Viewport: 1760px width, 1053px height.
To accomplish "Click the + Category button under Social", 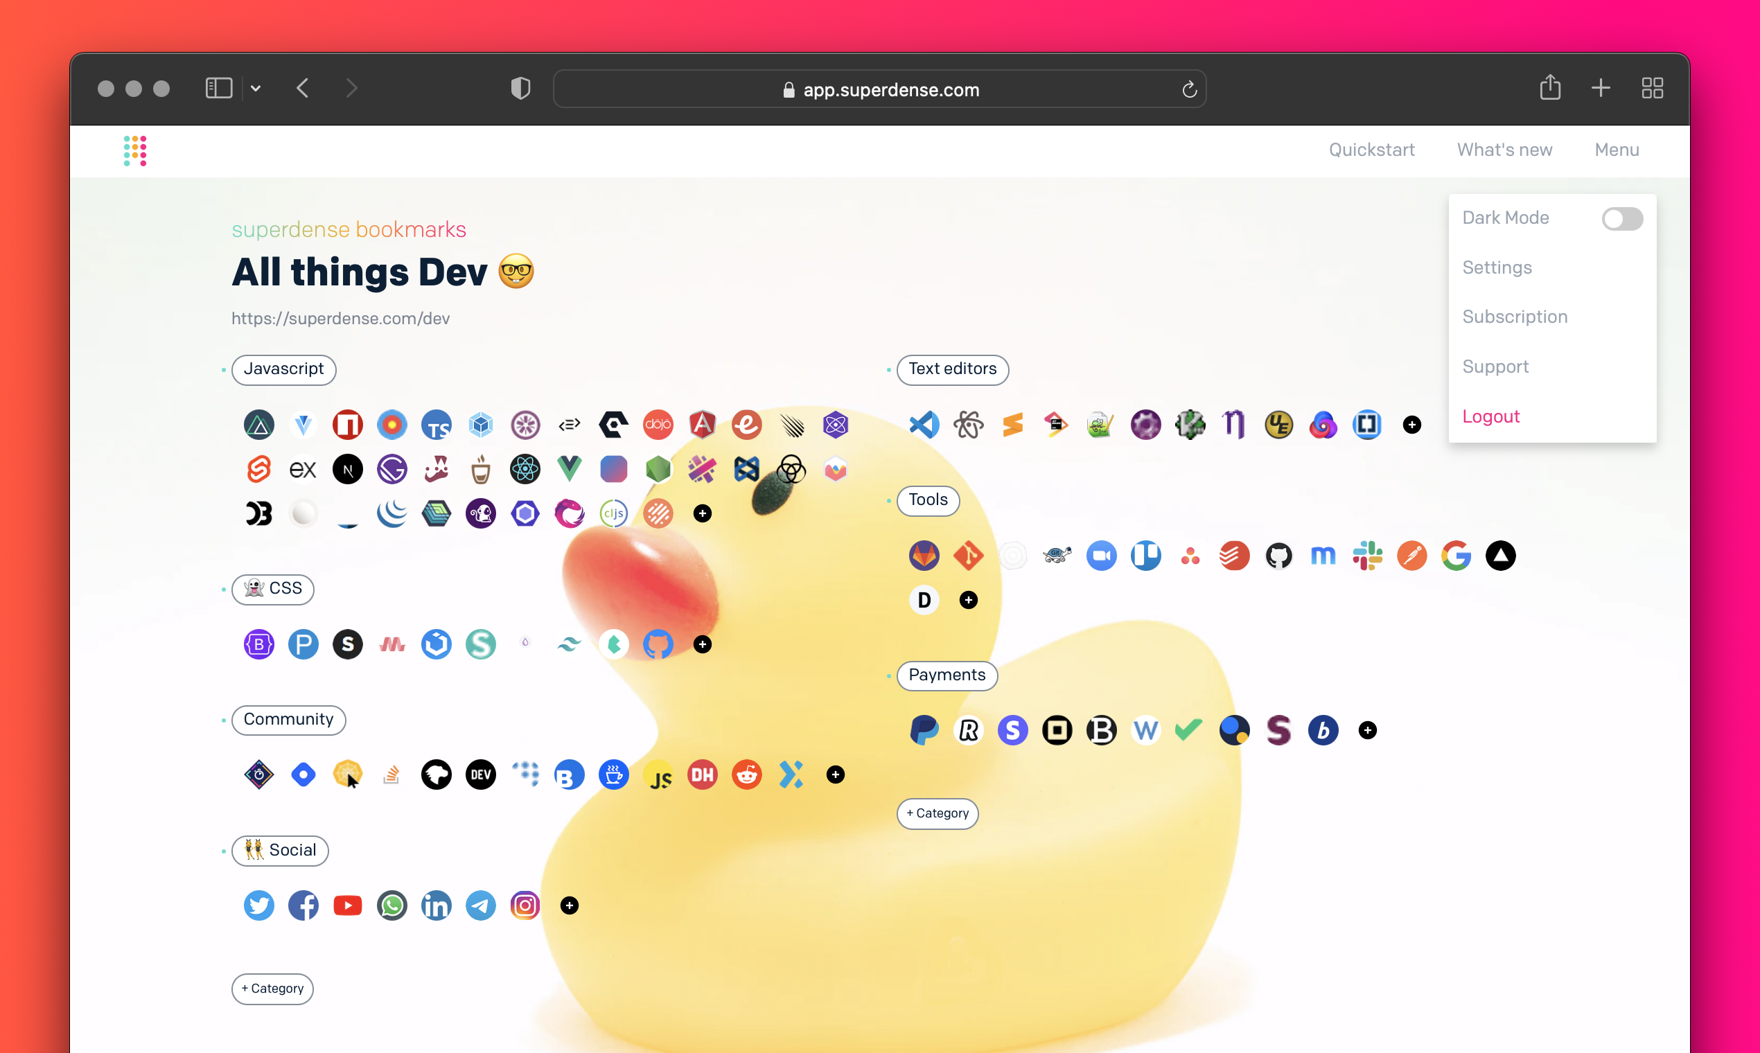I will coord(272,989).
